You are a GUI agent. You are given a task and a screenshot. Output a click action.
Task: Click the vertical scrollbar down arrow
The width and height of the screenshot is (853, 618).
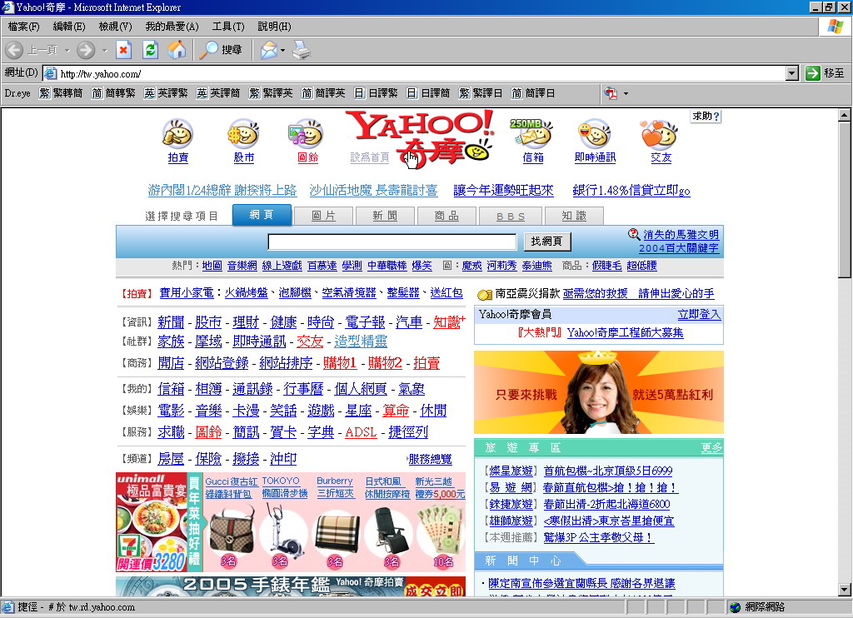coord(845,590)
